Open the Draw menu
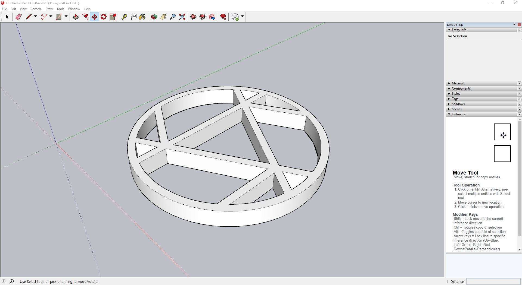Viewport: 522px width, 285px height. (49, 9)
